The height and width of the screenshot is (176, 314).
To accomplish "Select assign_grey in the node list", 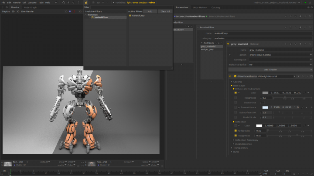I will click(207, 50).
